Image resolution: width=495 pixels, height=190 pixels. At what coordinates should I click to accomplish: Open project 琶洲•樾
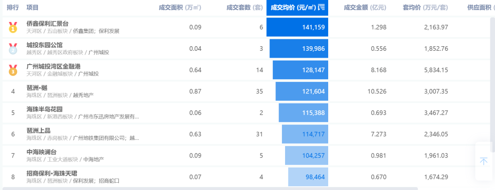(x=37, y=87)
